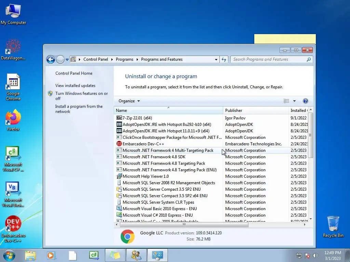Screen dimensions: 350x262
Task: Select ClickOnce Bootstrapper Package entry
Action: pos(211,137)
